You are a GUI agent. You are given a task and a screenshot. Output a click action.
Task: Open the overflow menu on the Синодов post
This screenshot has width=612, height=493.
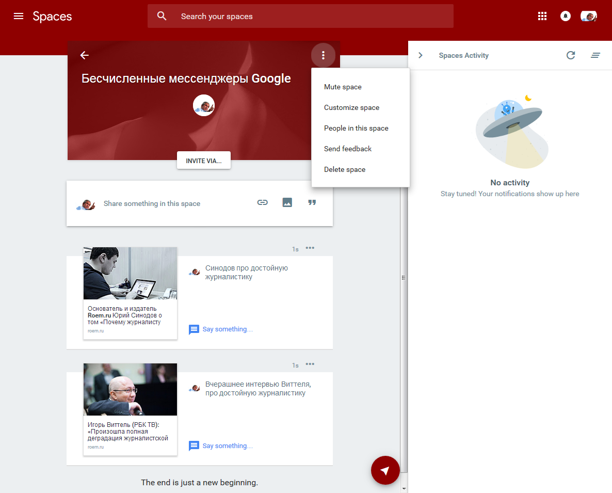tap(310, 248)
